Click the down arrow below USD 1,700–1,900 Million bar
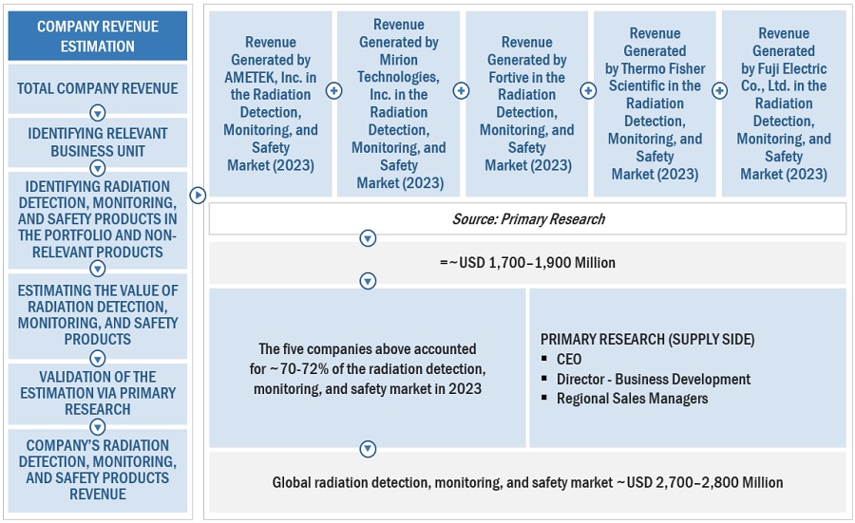855x523 pixels. tap(368, 281)
